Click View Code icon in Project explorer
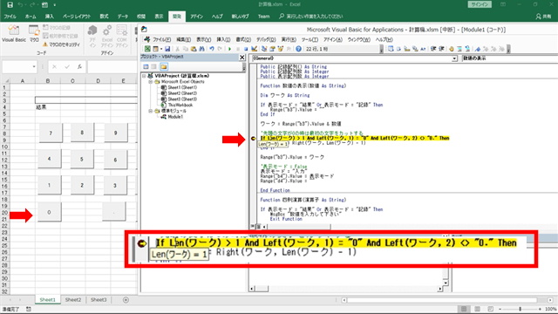Screen dimensions: 558x314 pyautogui.click(x=146, y=66)
